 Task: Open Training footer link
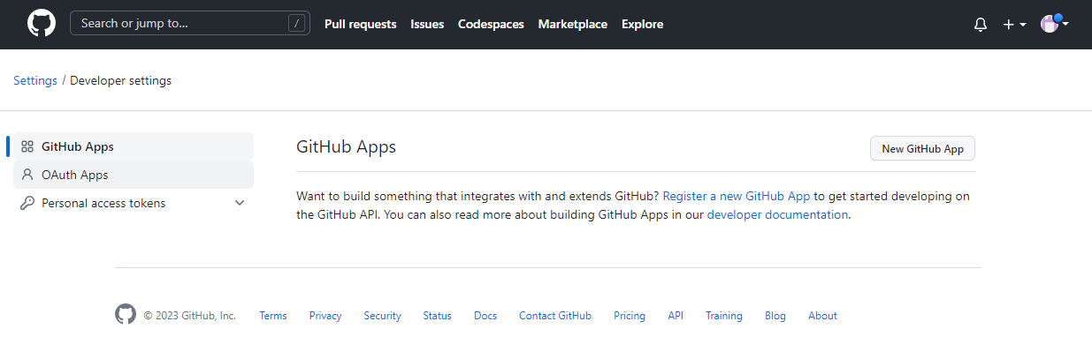click(x=724, y=316)
